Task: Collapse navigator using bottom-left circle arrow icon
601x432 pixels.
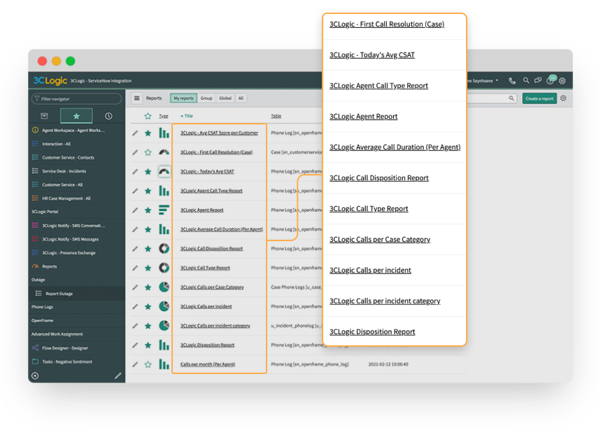Action: click(x=35, y=375)
